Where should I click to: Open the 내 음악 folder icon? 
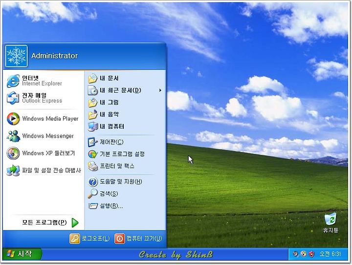[93, 115]
